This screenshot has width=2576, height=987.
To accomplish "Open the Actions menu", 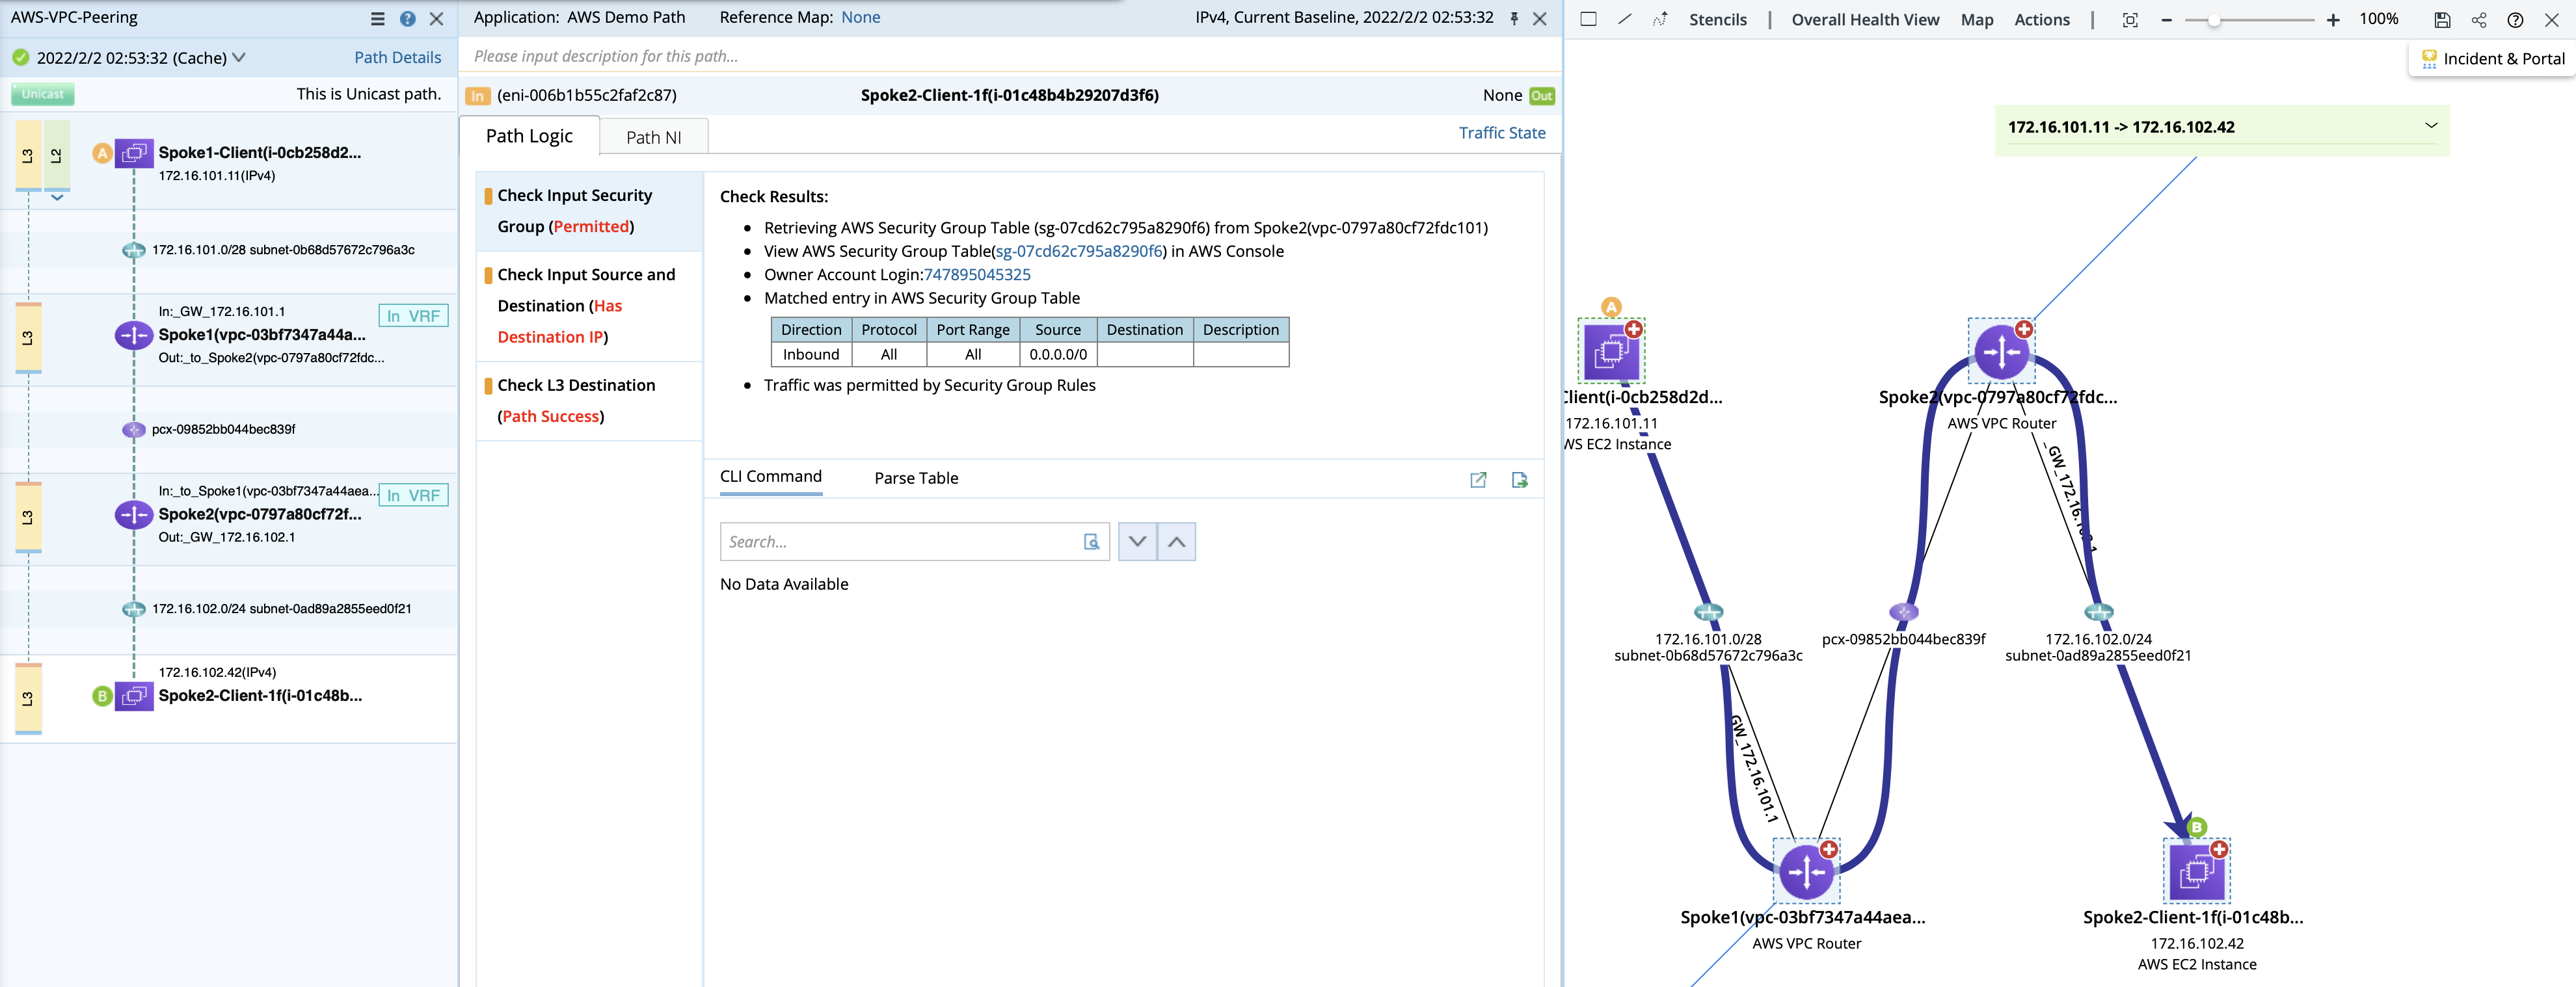I will (x=2042, y=20).
